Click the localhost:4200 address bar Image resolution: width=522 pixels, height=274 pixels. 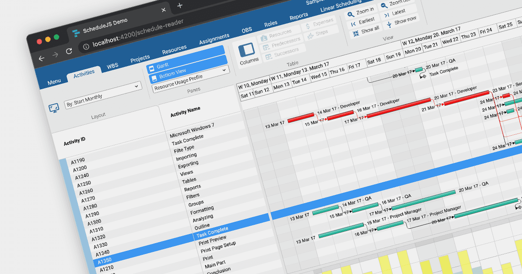pos(138,33)
